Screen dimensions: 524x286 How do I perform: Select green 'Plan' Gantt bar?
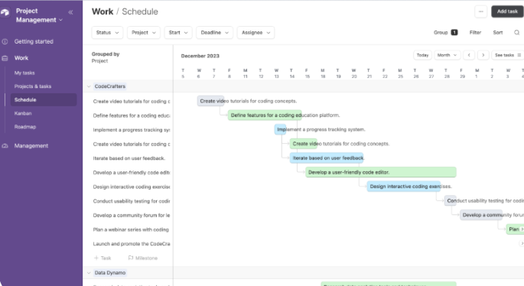[x=515, y=229]
